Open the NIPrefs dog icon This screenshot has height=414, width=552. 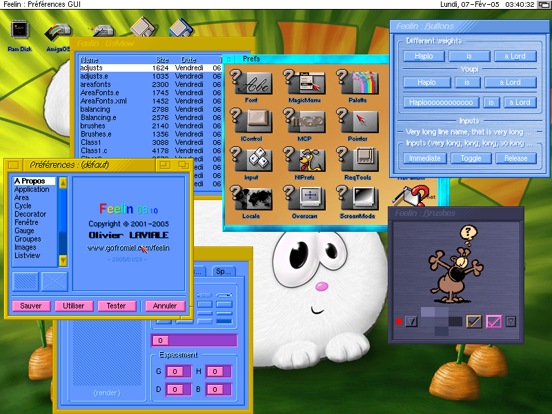point(304,164)
